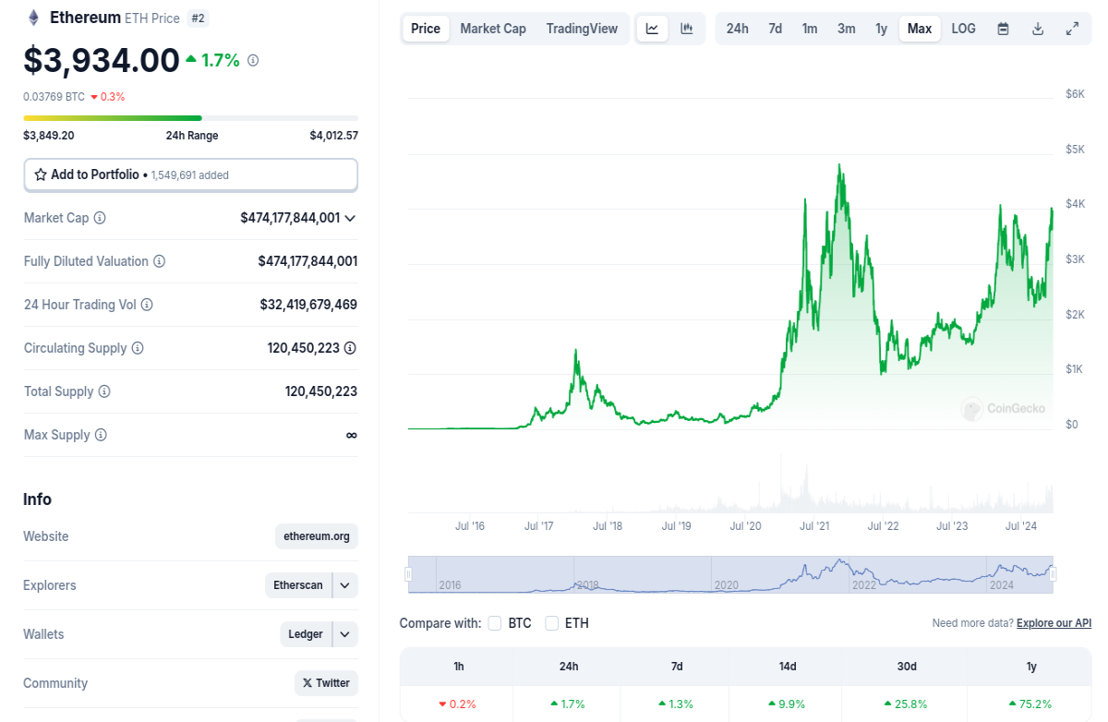Select the 7d time range button
The height and width of the screenshot is (722, 1108).
(x=775, y=29)
